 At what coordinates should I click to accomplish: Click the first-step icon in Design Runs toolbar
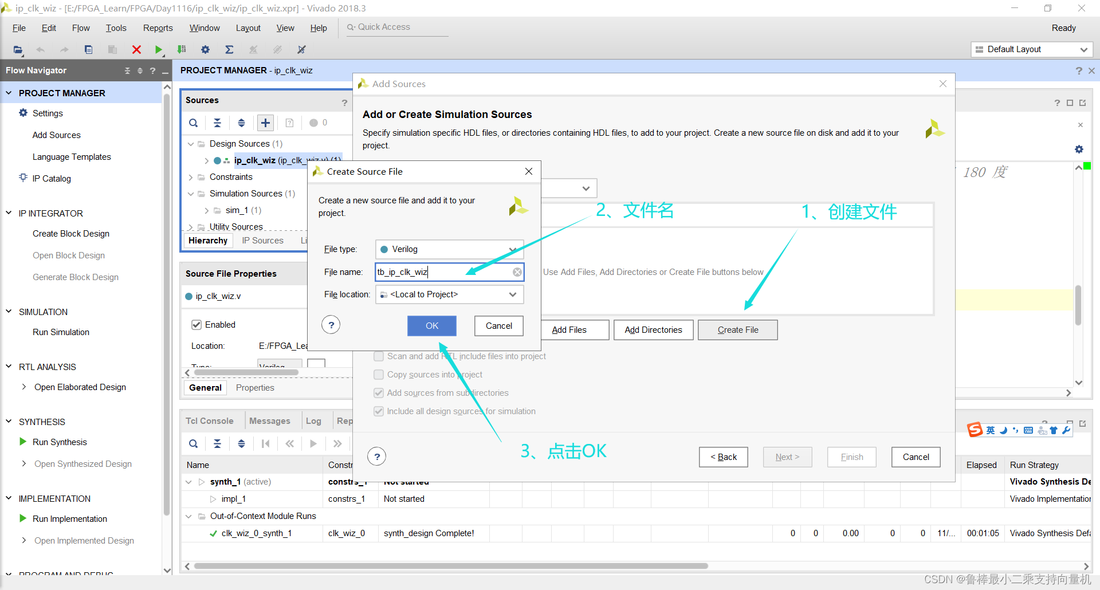[x=265, y=443]
